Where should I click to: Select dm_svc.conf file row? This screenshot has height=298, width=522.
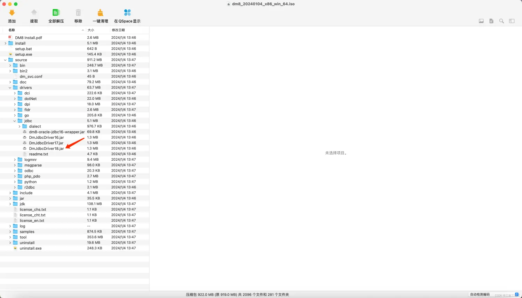click(x=74, y=76)
